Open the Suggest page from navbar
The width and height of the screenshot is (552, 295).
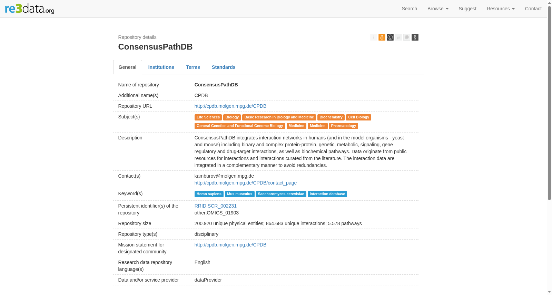(x=467, y=9)
